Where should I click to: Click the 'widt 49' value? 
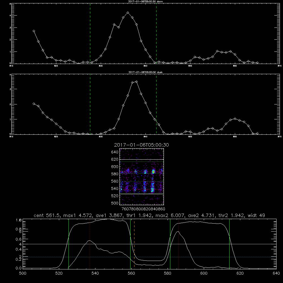256,215
